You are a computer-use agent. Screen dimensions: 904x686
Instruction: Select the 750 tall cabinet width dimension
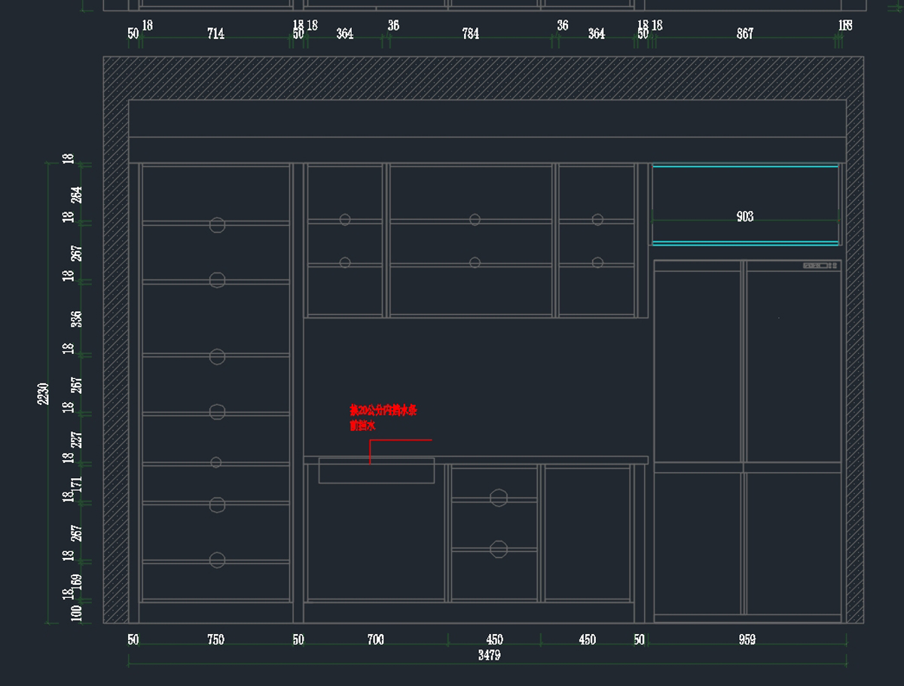215,640
